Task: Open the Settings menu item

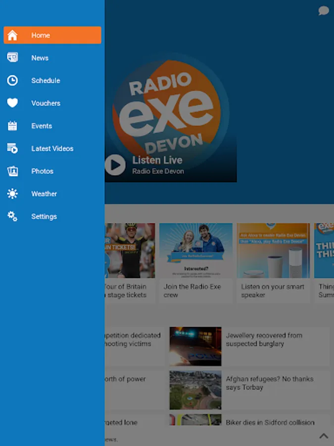Action: click(52, 217)
